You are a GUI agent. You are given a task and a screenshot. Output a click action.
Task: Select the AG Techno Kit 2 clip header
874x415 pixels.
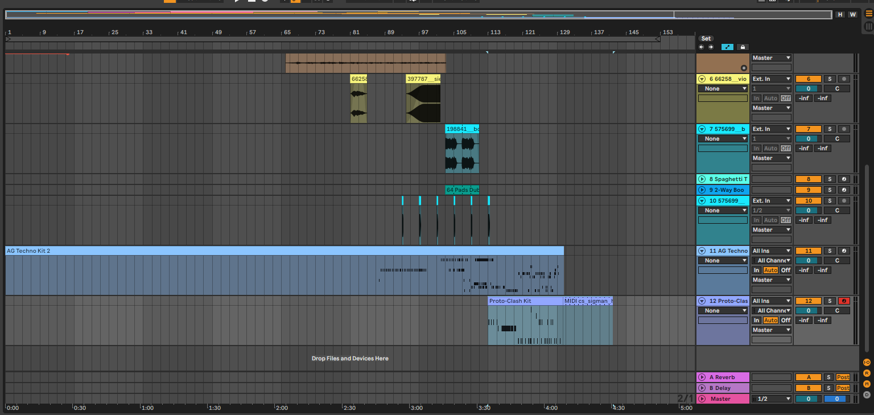coord(285,250)
